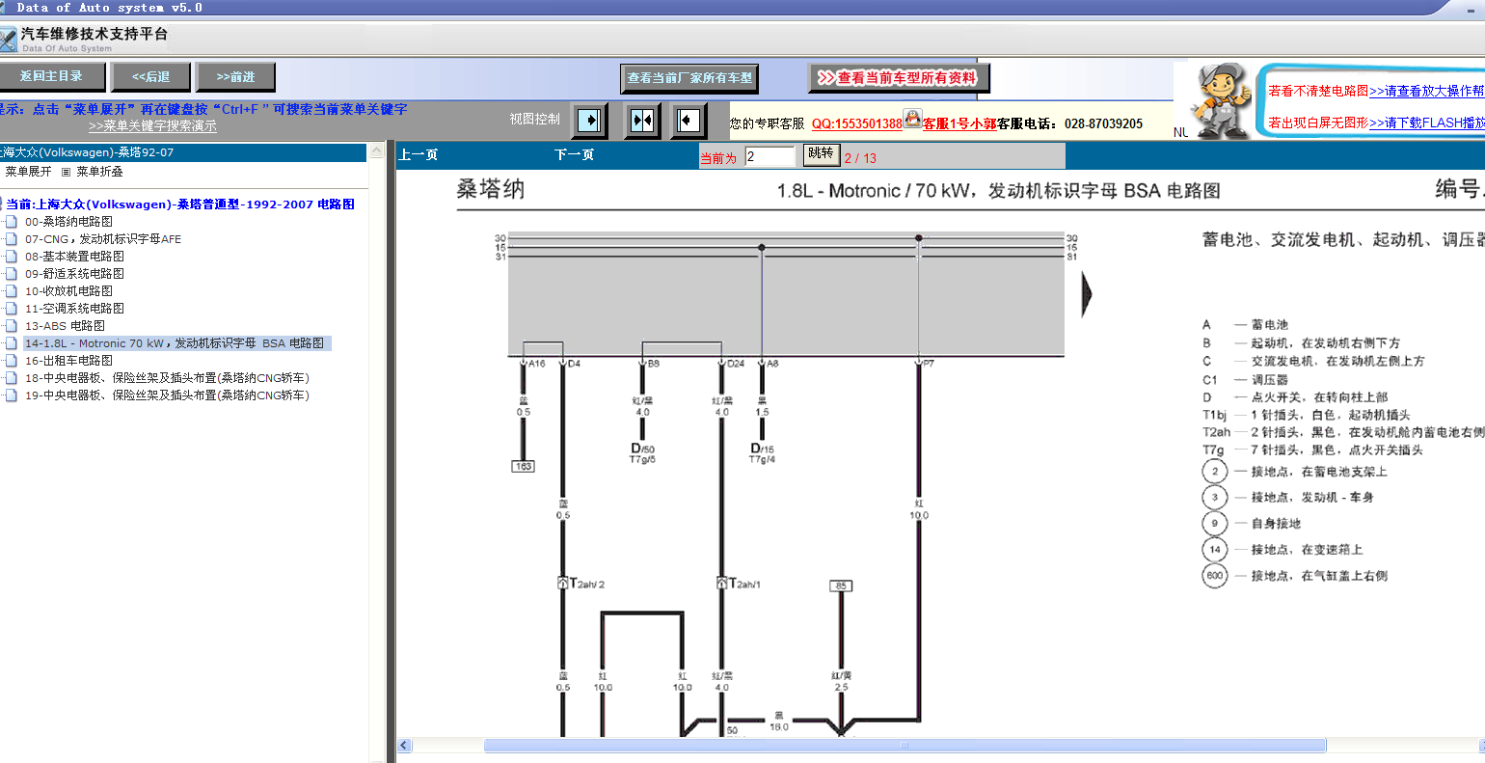Open the 菜单关键字搜索演示 link
This screenshot has height=763, width=1485.
pos(152,126)
